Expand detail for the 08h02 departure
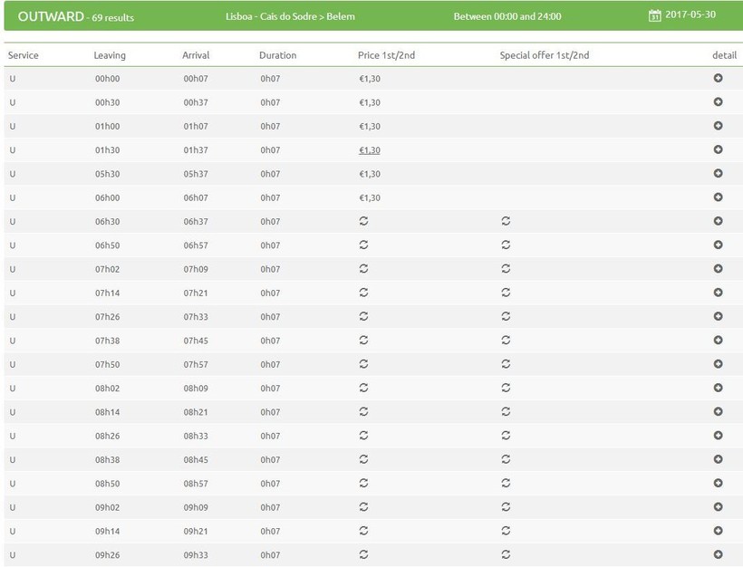Viewport: 743px width, 567px height. click(718, 388)
